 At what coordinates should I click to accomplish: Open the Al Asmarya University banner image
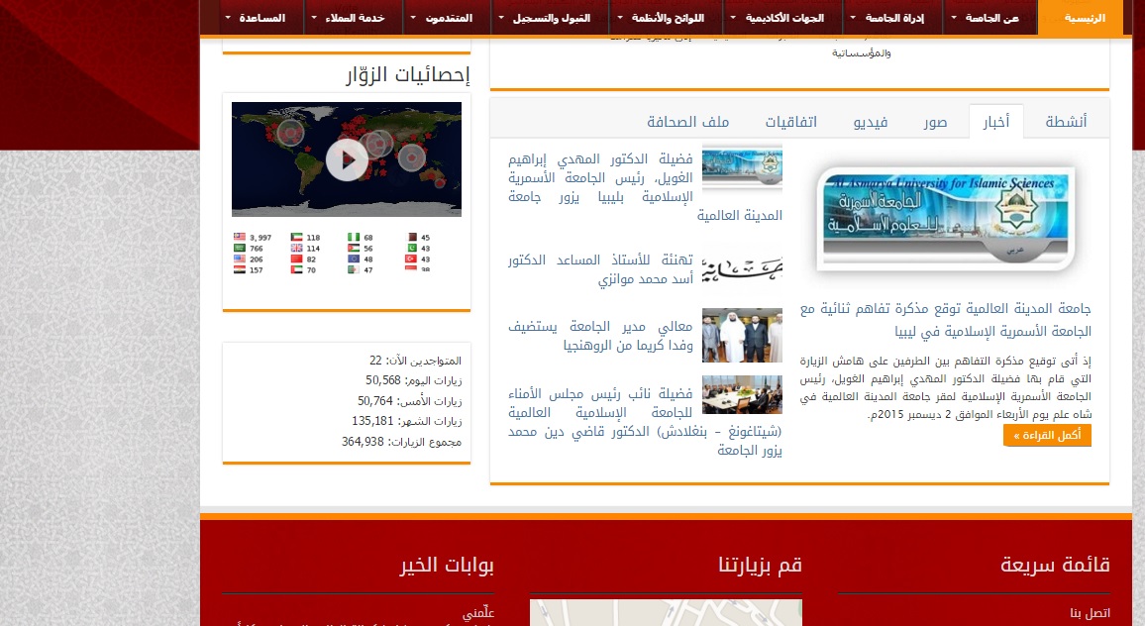point(945,218)
